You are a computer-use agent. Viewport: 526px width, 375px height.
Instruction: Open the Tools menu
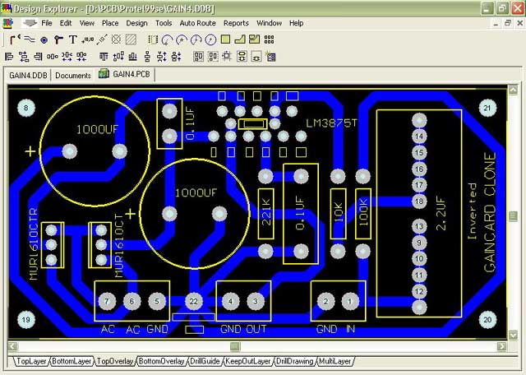(164, 23)
